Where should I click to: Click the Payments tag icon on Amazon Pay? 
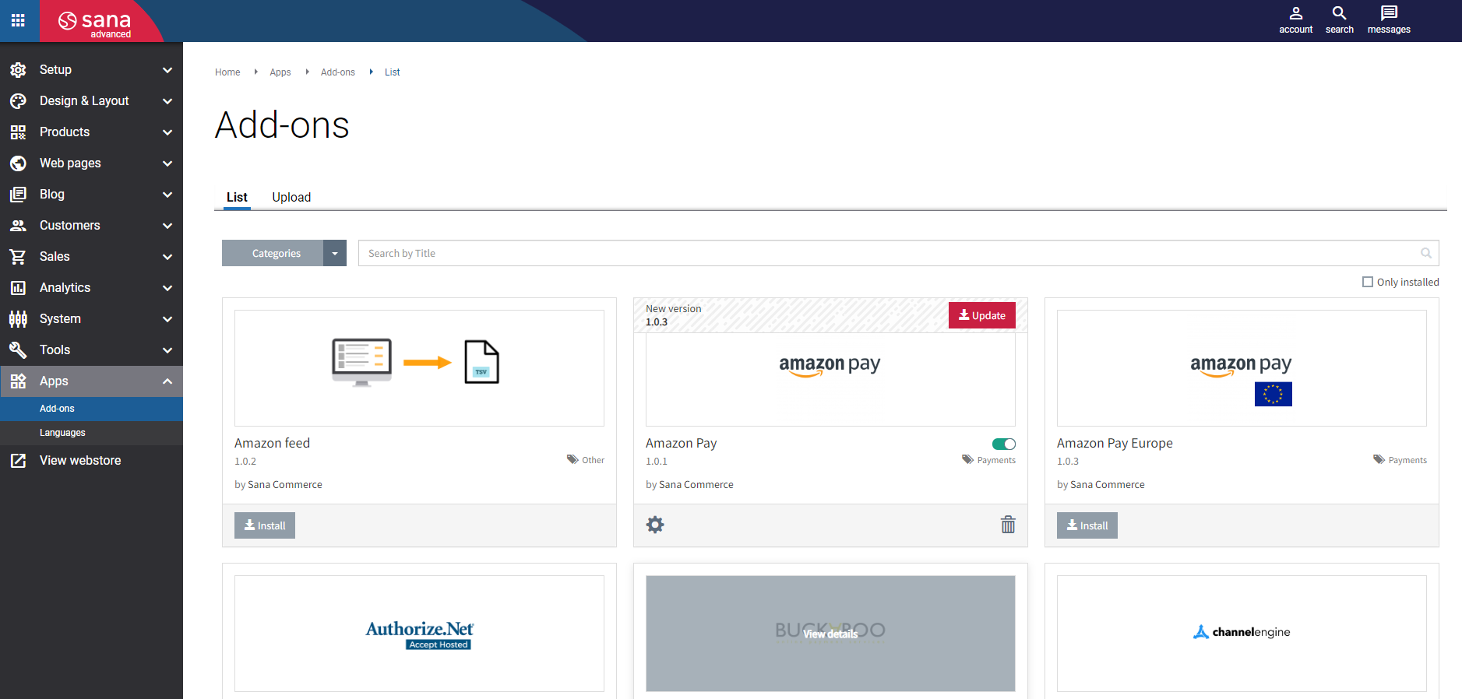[x=967, y=459]
